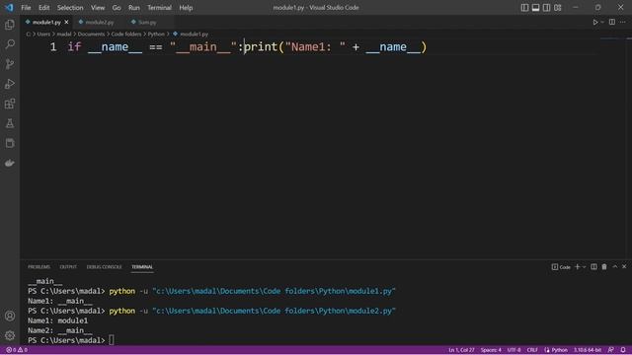This screenshot has width=632, height=355.
Task: Open the Edit menu
Action: click(x=43, y=8)
